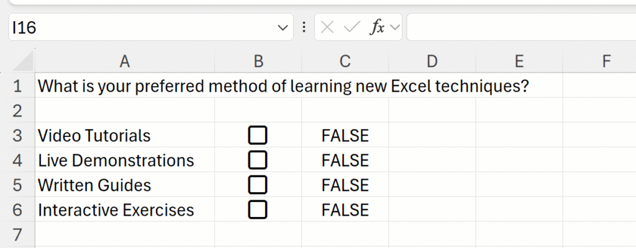Click the Select All corner triangle
This screenshot has height=248, width=636.
pos(24,61)
